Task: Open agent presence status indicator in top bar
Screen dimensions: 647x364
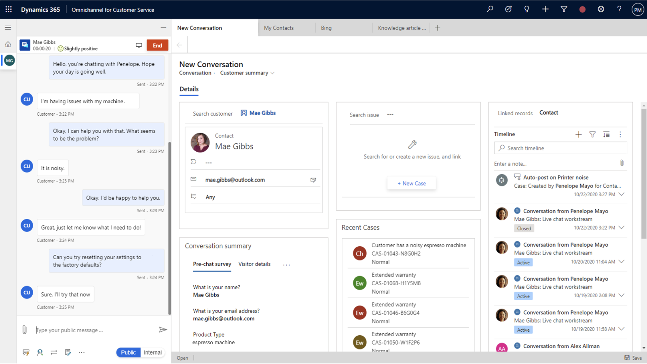Action: pos(582,9)
